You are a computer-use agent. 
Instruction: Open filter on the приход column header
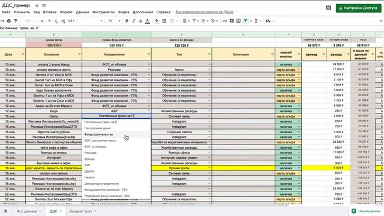tap(323, 55)
